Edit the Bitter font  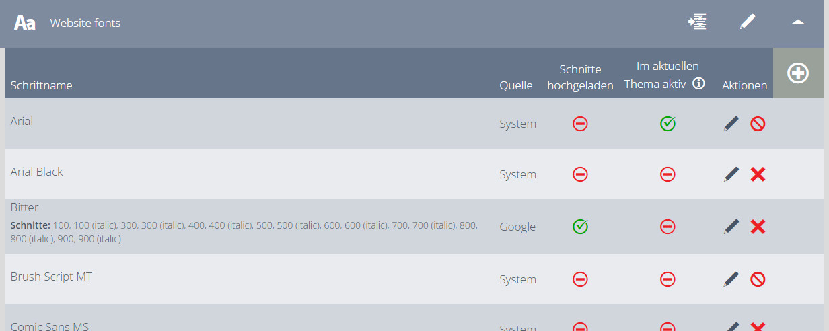pyautogui.click(x=731, y=227)
